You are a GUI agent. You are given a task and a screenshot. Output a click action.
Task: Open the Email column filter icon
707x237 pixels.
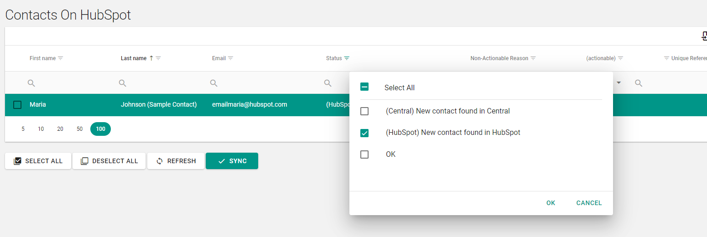point(230,58)
